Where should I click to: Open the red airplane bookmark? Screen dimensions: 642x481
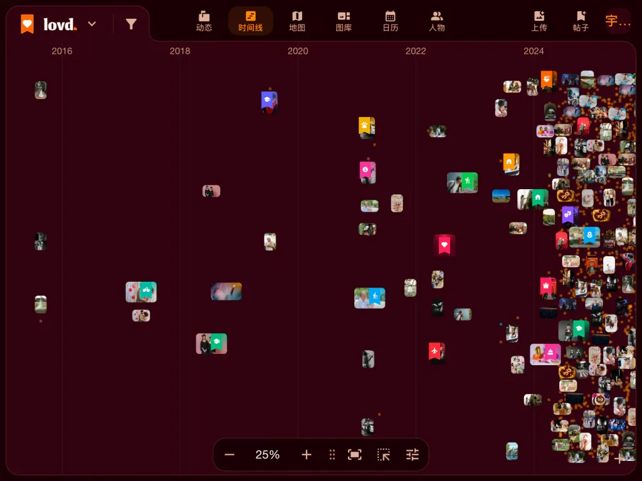pos(434,351)
